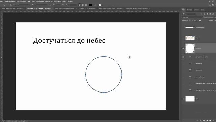Viewport: 216px width, 122px height.
Task: Switch to the Абзац panel tab
Action: [x=202, y=10]
